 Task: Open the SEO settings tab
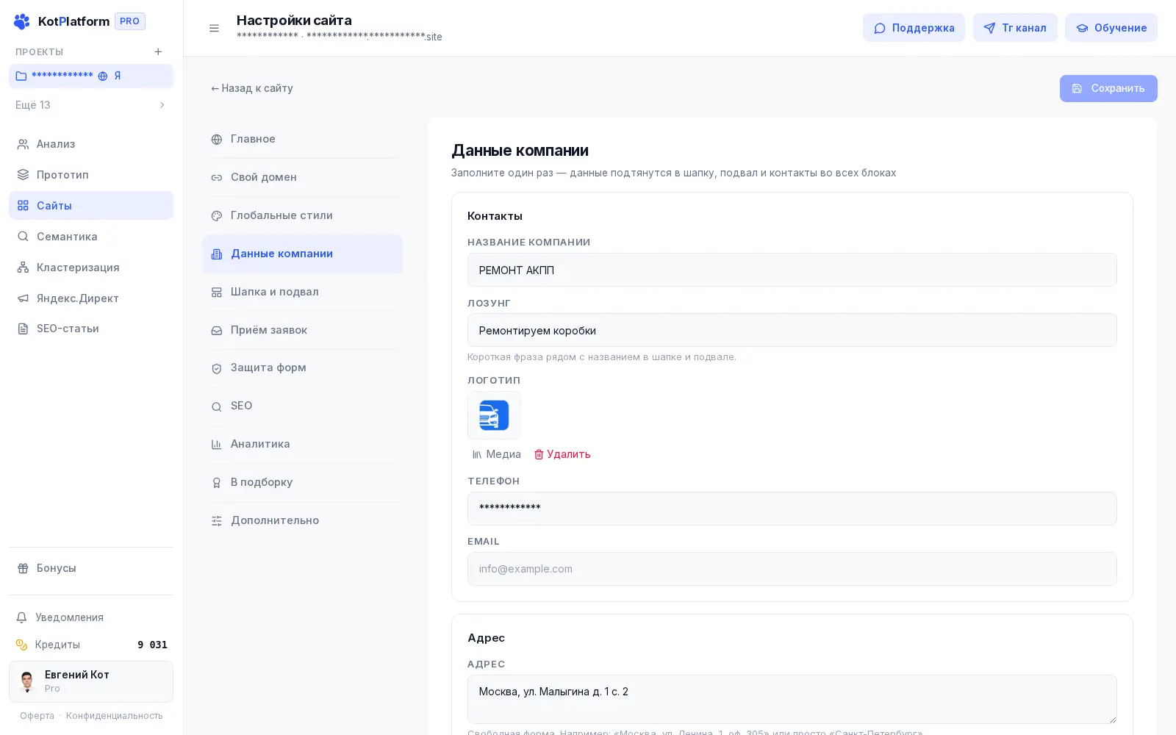click(302, 406)
